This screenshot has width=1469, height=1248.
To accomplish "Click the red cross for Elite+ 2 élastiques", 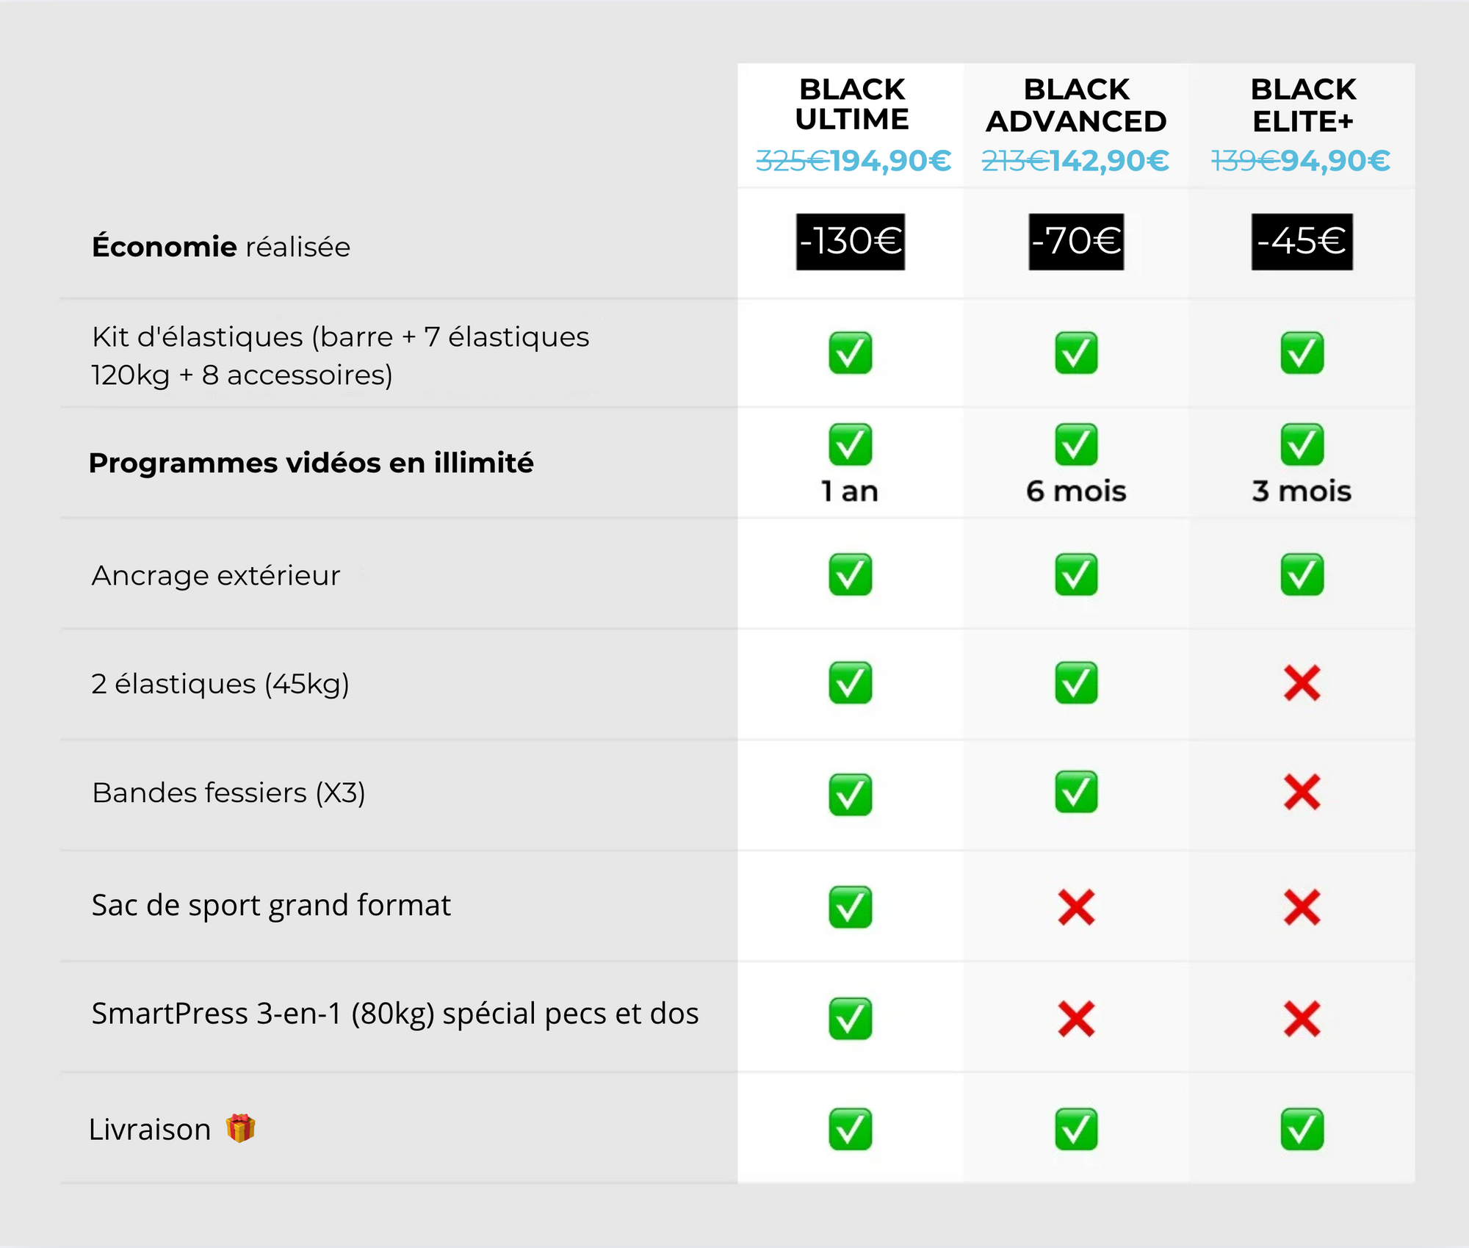I will (1302, 683).
